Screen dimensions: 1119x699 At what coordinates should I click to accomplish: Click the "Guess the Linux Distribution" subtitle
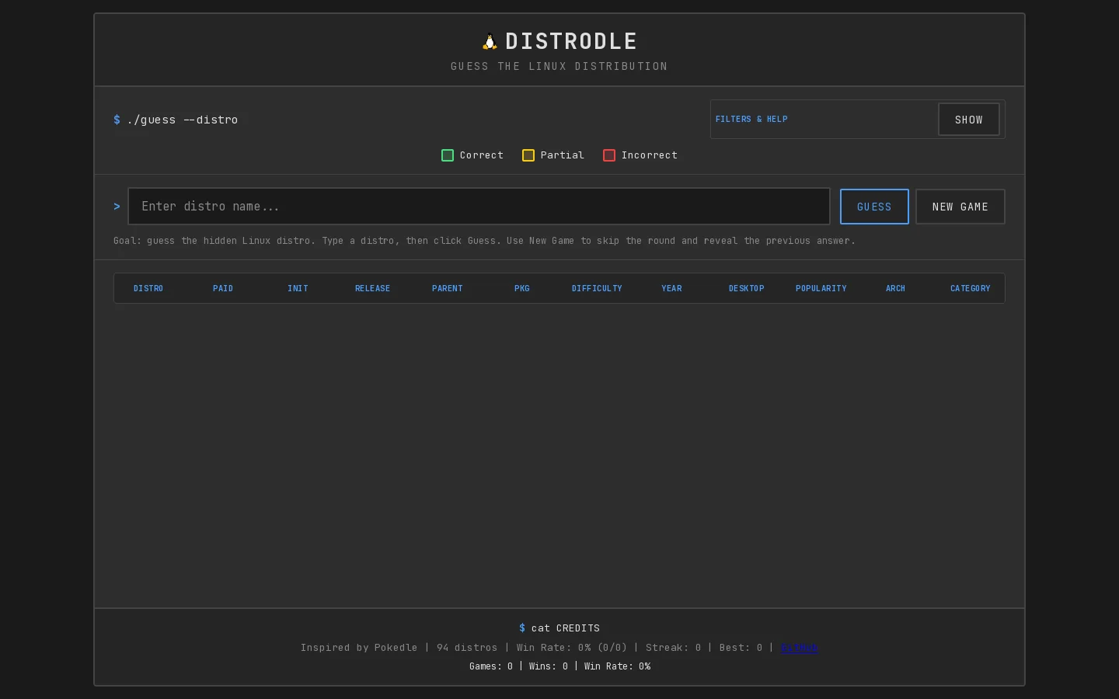click(559, 67)
